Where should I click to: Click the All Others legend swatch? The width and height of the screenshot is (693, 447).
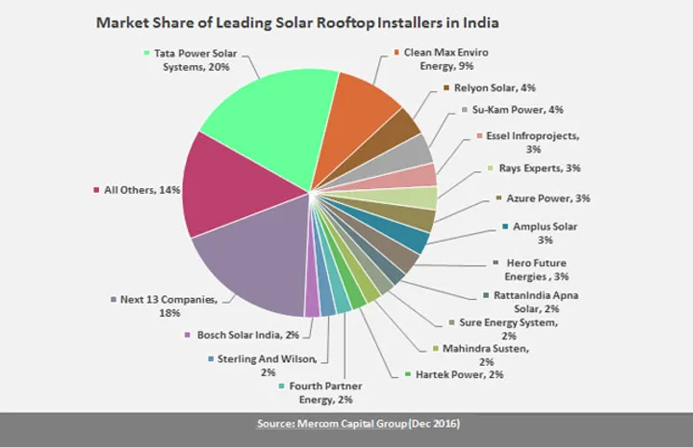[x=96, y=190]
